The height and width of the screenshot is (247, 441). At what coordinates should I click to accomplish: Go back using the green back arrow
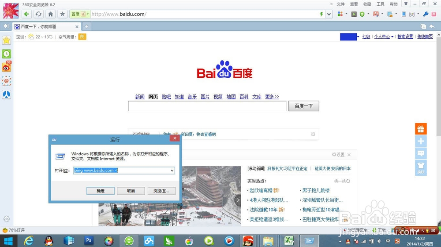pos(26,14)
